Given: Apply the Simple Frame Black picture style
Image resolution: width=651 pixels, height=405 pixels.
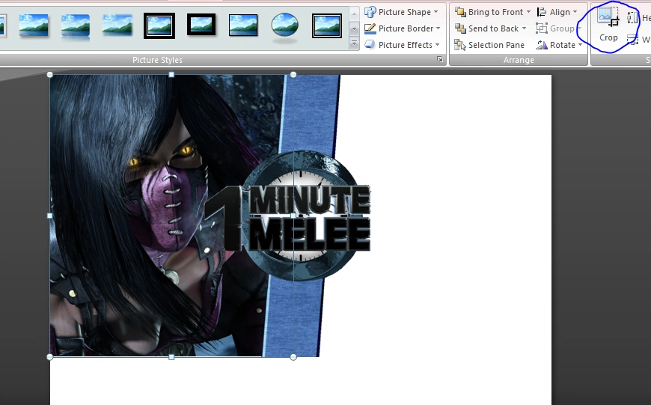Looking at the screenshot, I should pos(243,25).
